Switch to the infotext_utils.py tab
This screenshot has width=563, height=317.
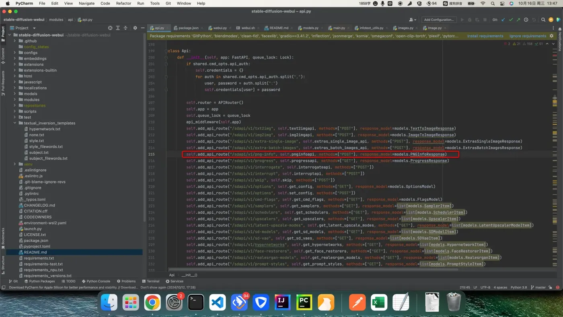(371, 28)
